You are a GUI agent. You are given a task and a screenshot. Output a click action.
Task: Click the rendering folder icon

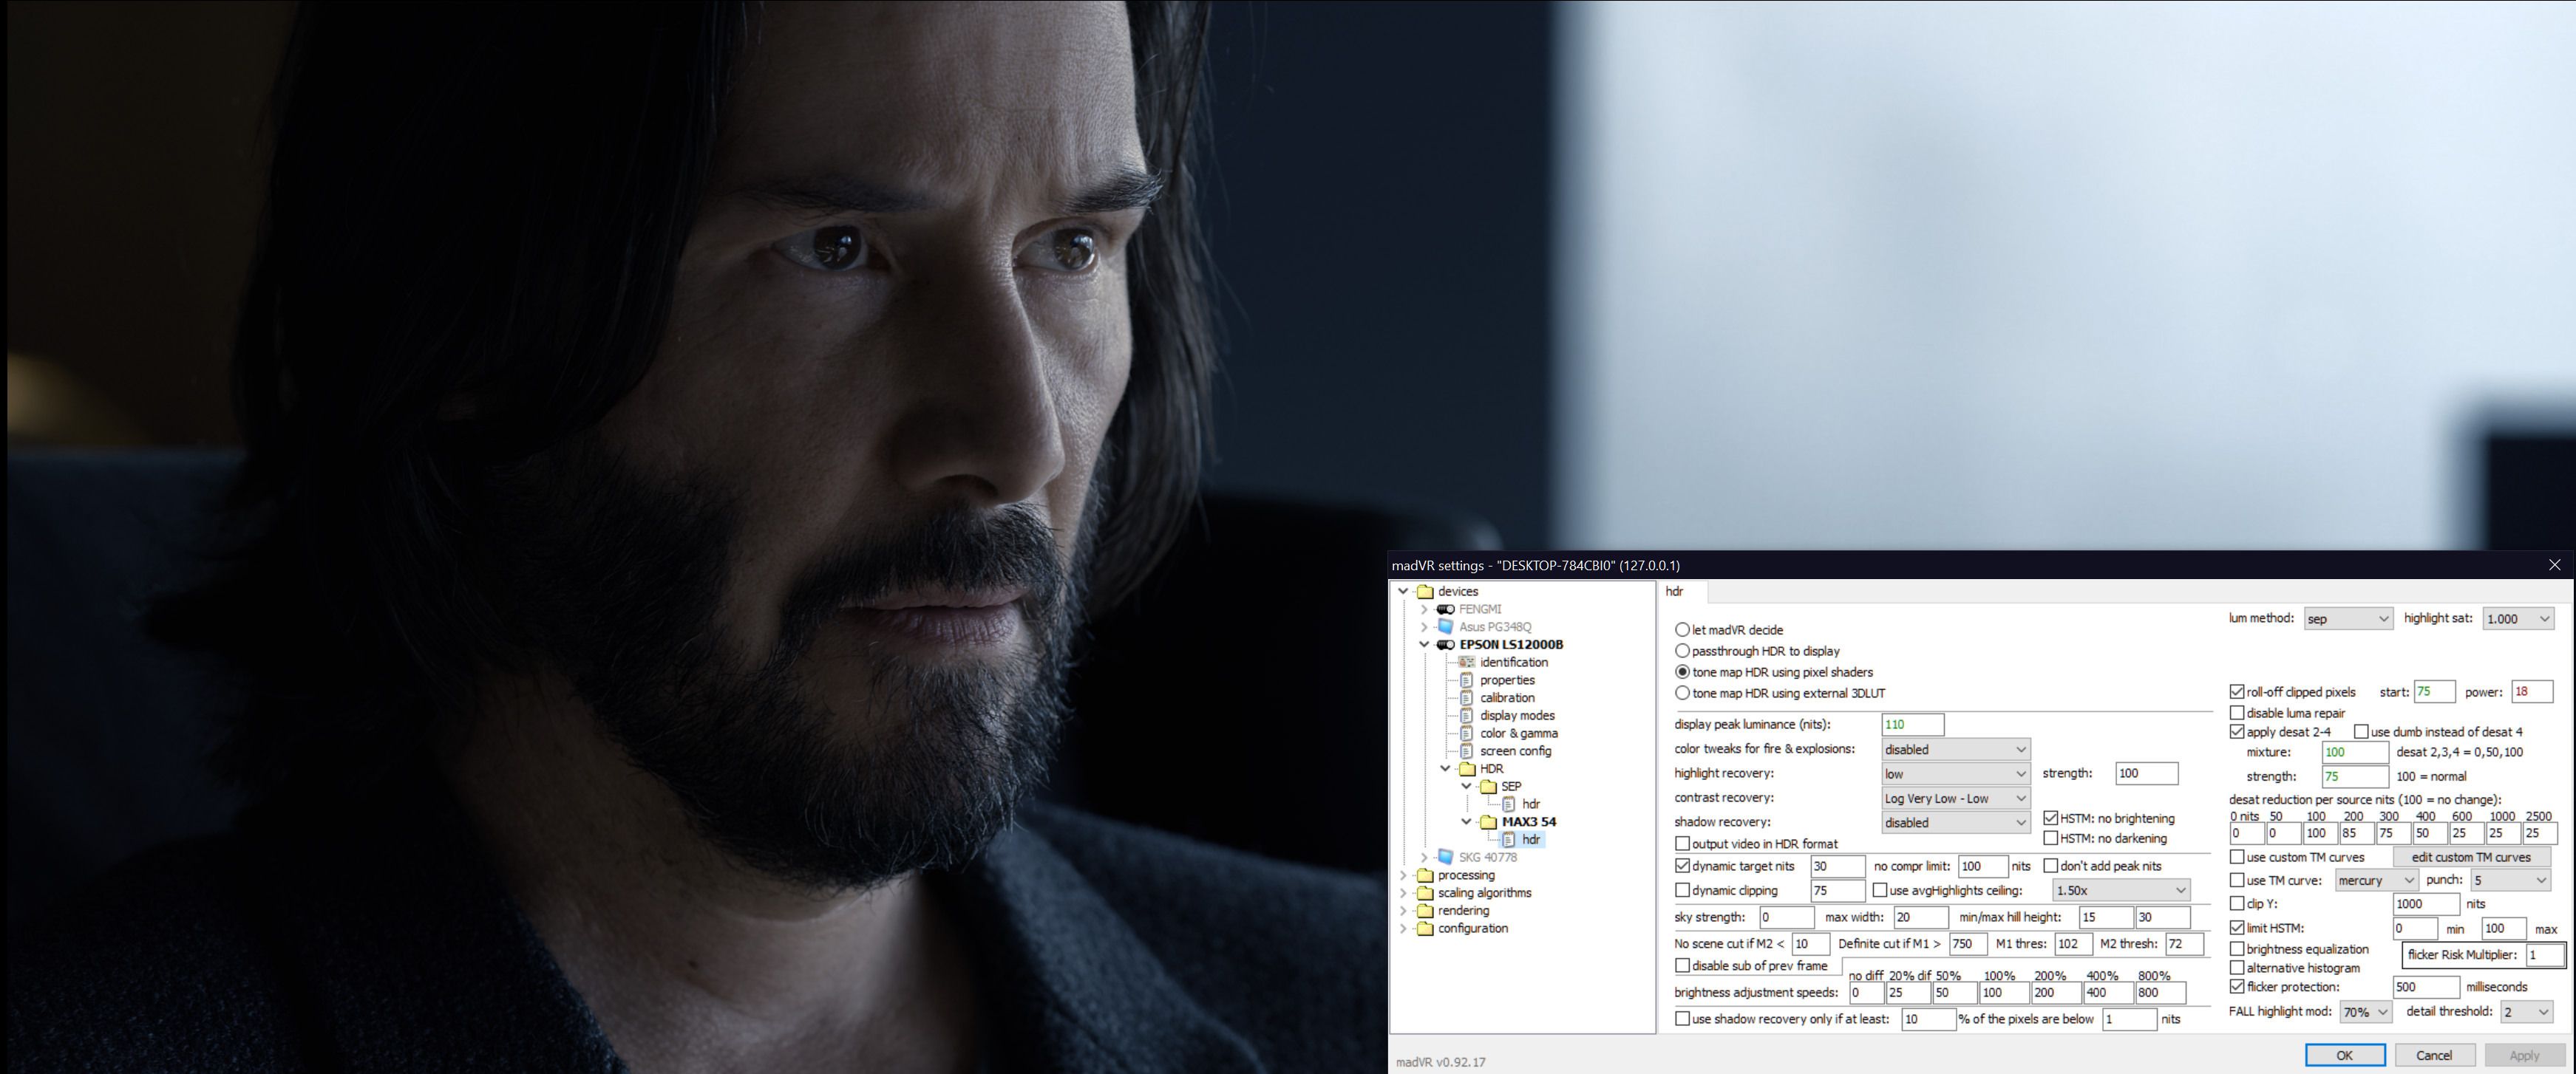(1425, 910)
